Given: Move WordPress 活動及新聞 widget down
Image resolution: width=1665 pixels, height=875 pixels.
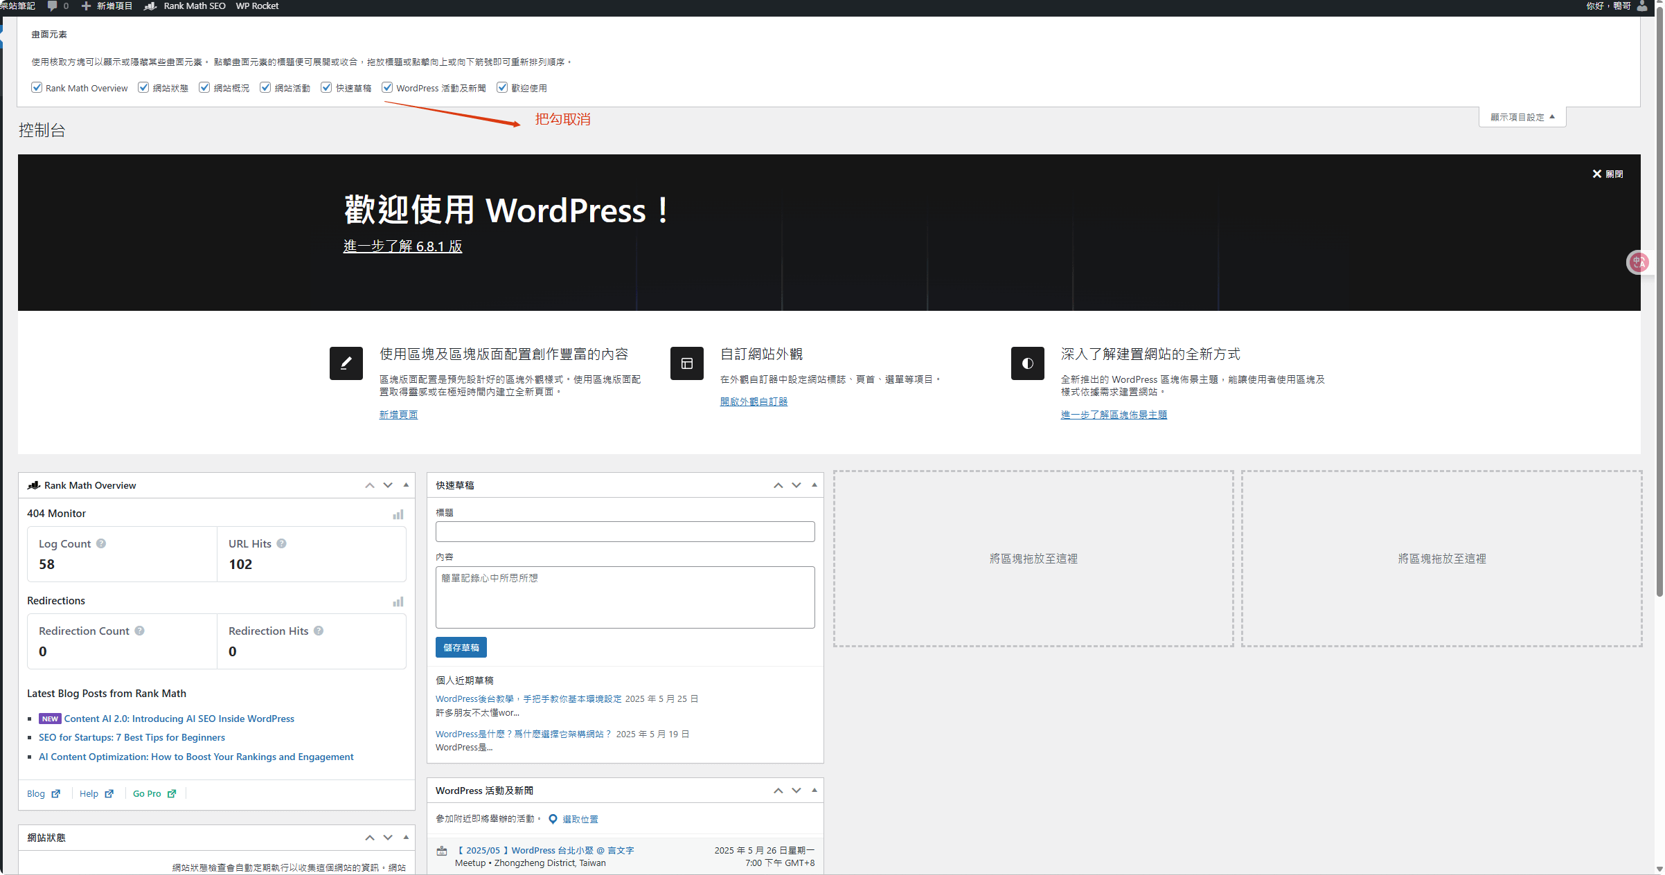Looking at the screenshot, I should pos(796,791).
